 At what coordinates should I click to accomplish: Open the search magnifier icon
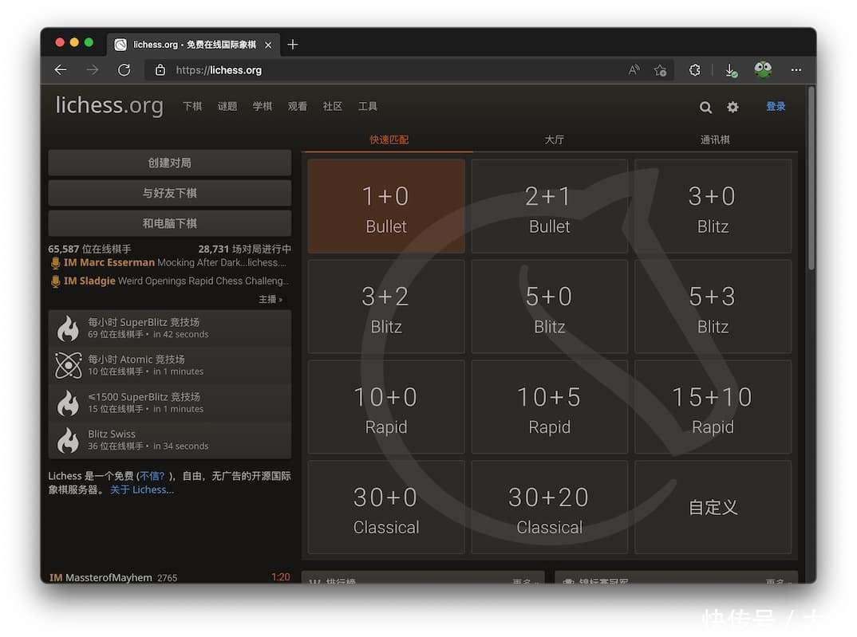(x=705, y=106)
